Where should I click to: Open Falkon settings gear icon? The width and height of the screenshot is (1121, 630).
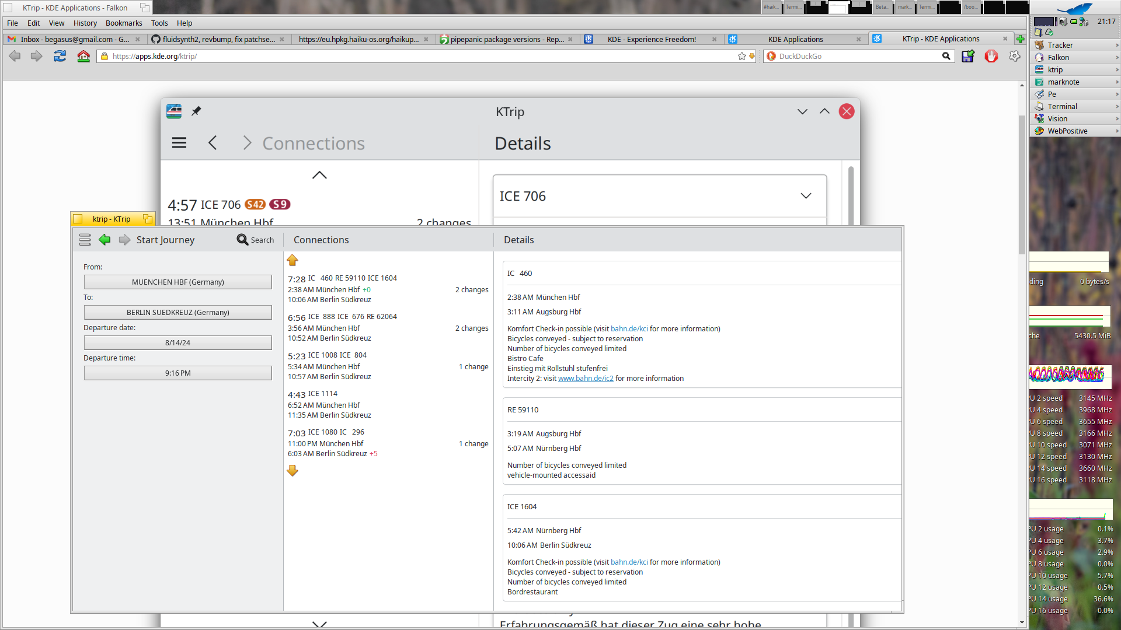click(1015, 56)
